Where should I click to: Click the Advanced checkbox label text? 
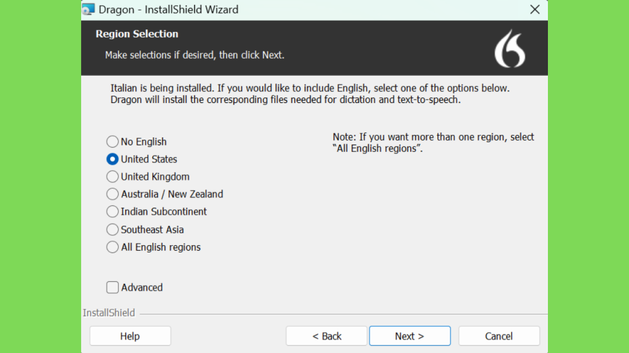coord(142,287)
